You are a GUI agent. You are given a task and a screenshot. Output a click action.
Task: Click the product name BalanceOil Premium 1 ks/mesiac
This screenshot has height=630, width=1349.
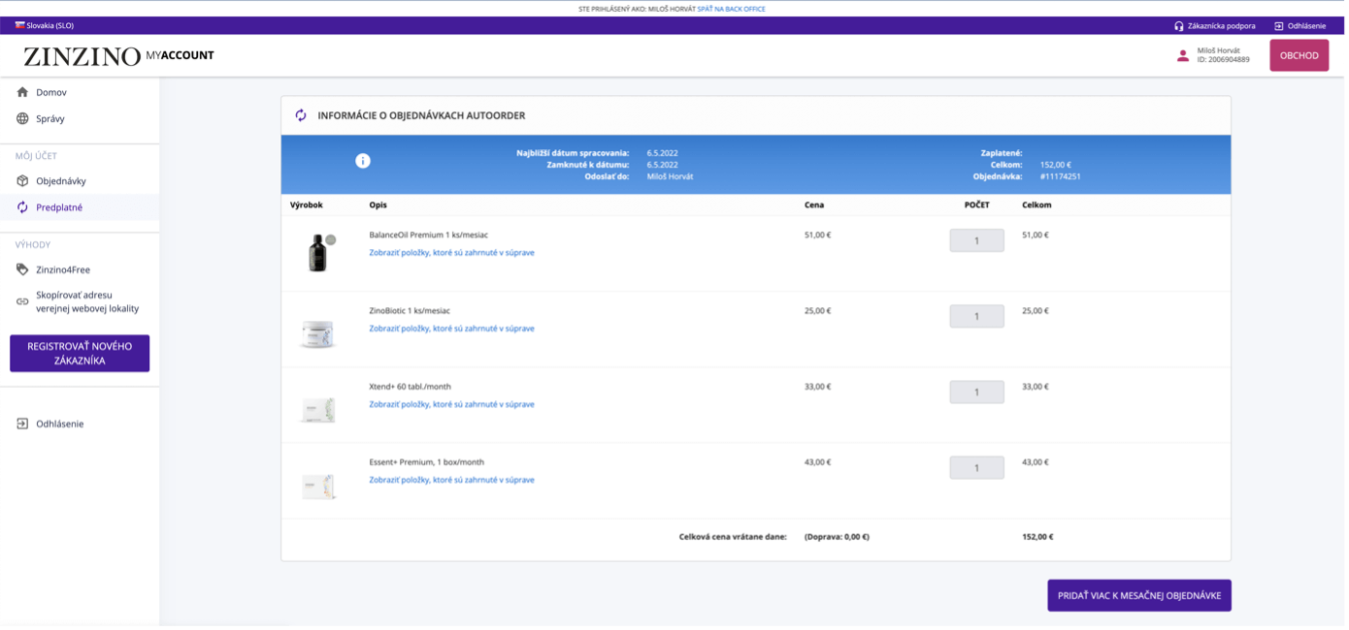[x=429, y=235]
